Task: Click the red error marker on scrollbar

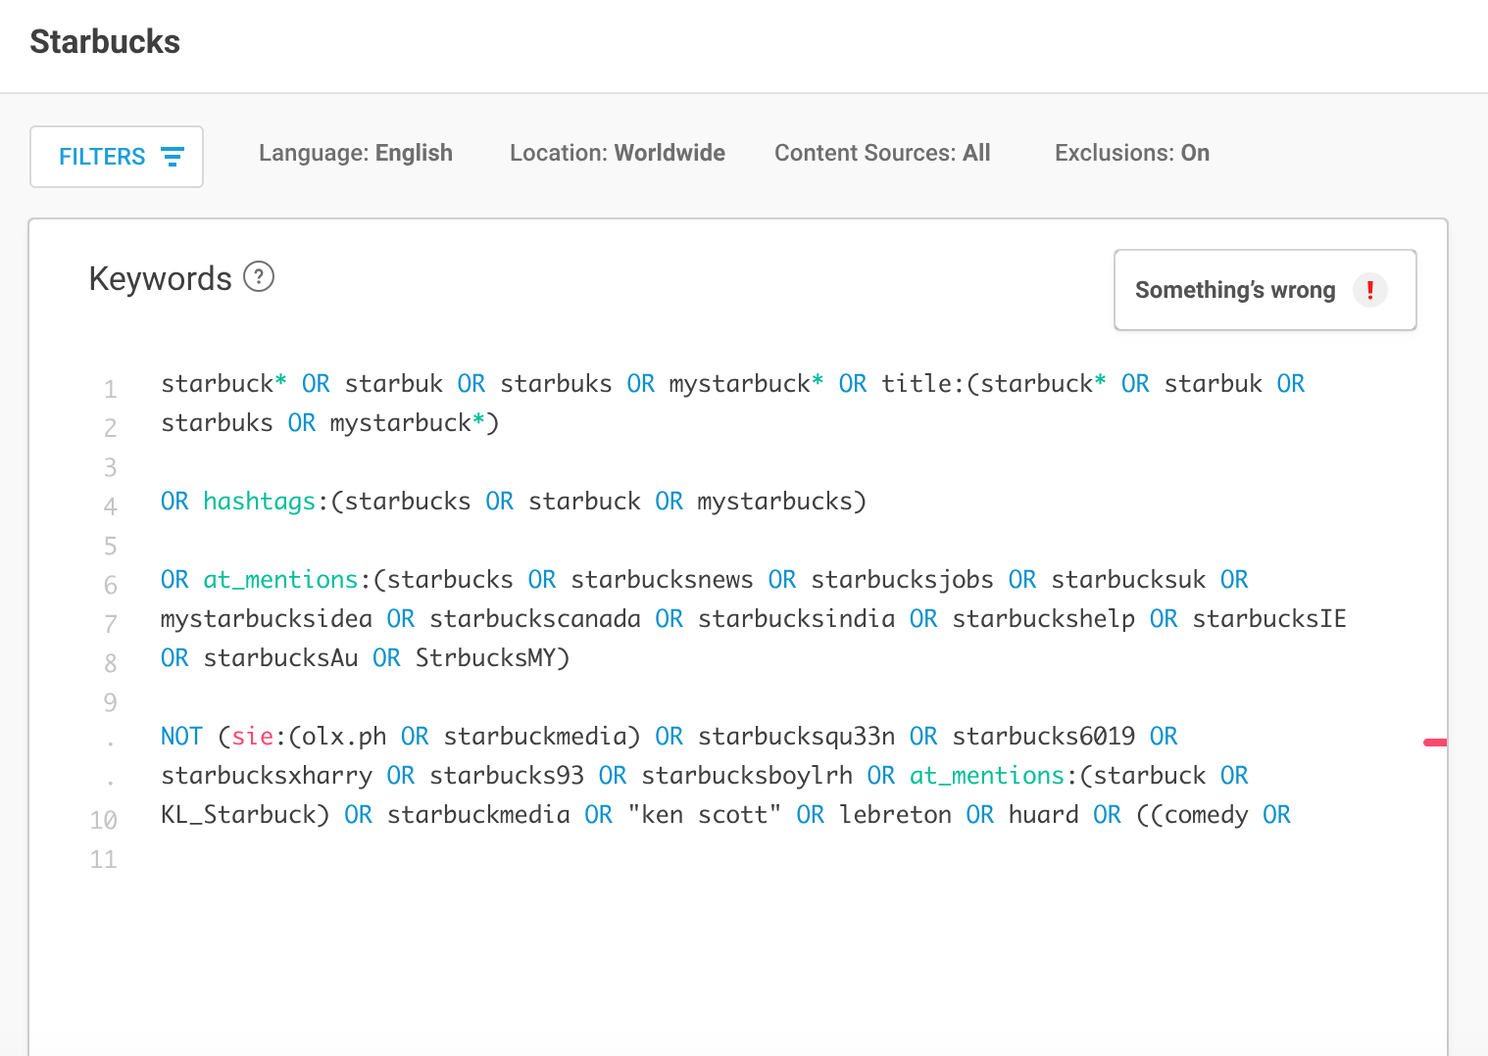Action: tap(1435, 743)
